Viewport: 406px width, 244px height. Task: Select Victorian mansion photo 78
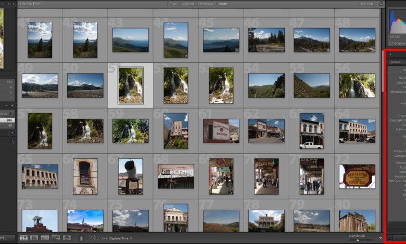coord(267,221)
